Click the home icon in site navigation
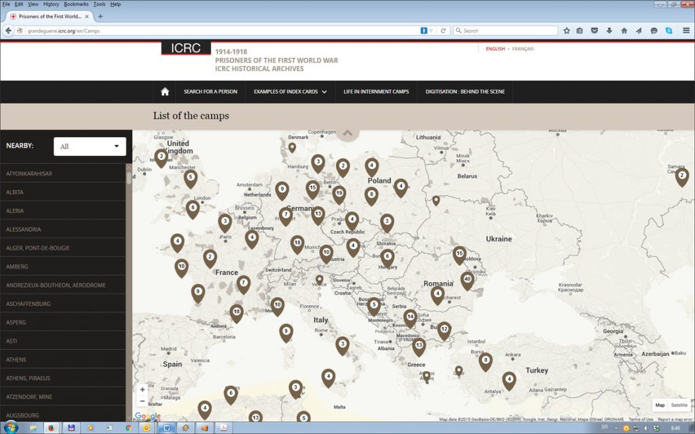The image size is (695, 434). click(164, 92)
